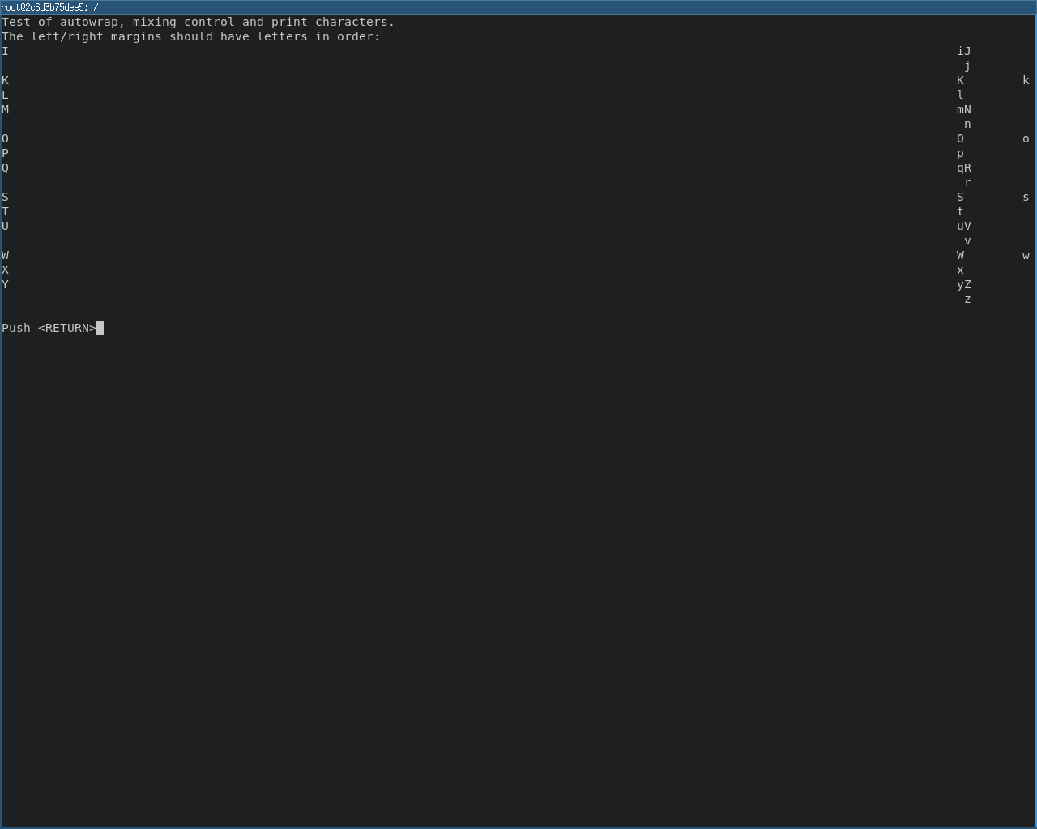The width and height of the screenshot is (1037, 829).
Task: Select the 'qR' letter pair
Action: click(x=964, y=168)
